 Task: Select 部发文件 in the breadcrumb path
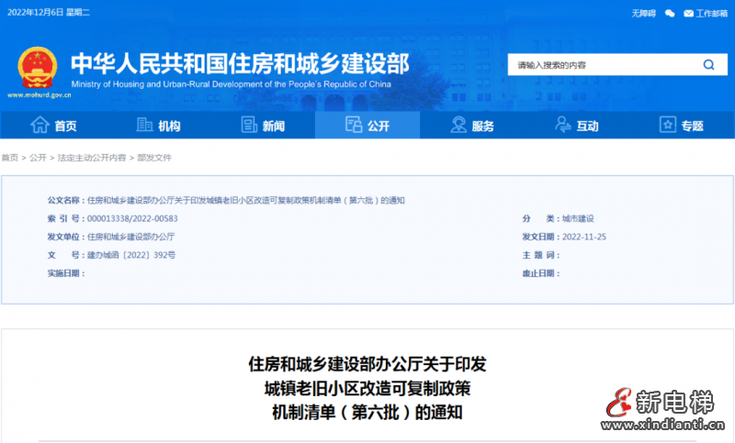pyautogui.click(x=154, y=158)
